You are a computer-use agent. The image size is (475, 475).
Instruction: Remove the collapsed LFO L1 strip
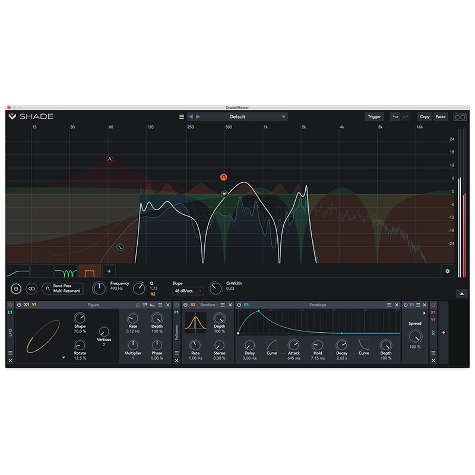[x=10, y=360]
